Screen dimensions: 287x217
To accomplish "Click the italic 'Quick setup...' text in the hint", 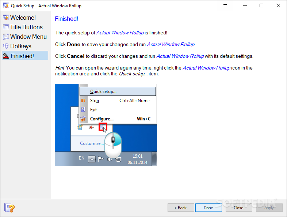I will click(133, 74).
